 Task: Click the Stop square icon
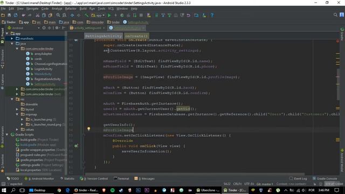coord(141,16)
